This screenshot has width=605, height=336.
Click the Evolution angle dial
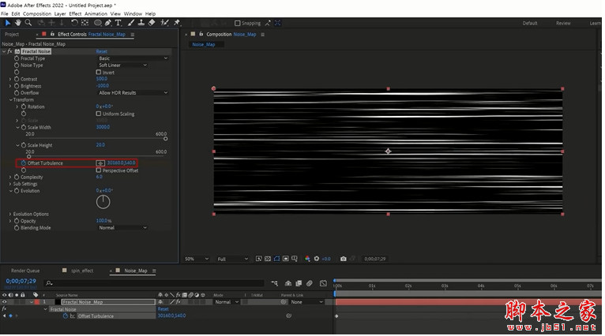pyautogui.click(x=103, y=202)
